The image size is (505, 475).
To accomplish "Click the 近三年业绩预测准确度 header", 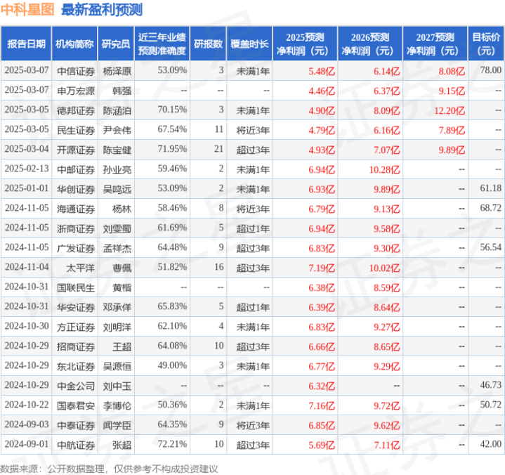I will [x=162, y=44].
